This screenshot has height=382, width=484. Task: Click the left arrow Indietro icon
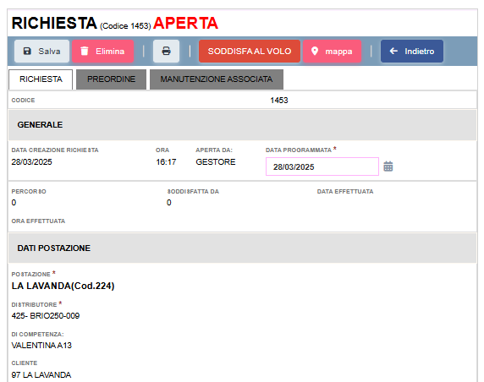(393, 52)
